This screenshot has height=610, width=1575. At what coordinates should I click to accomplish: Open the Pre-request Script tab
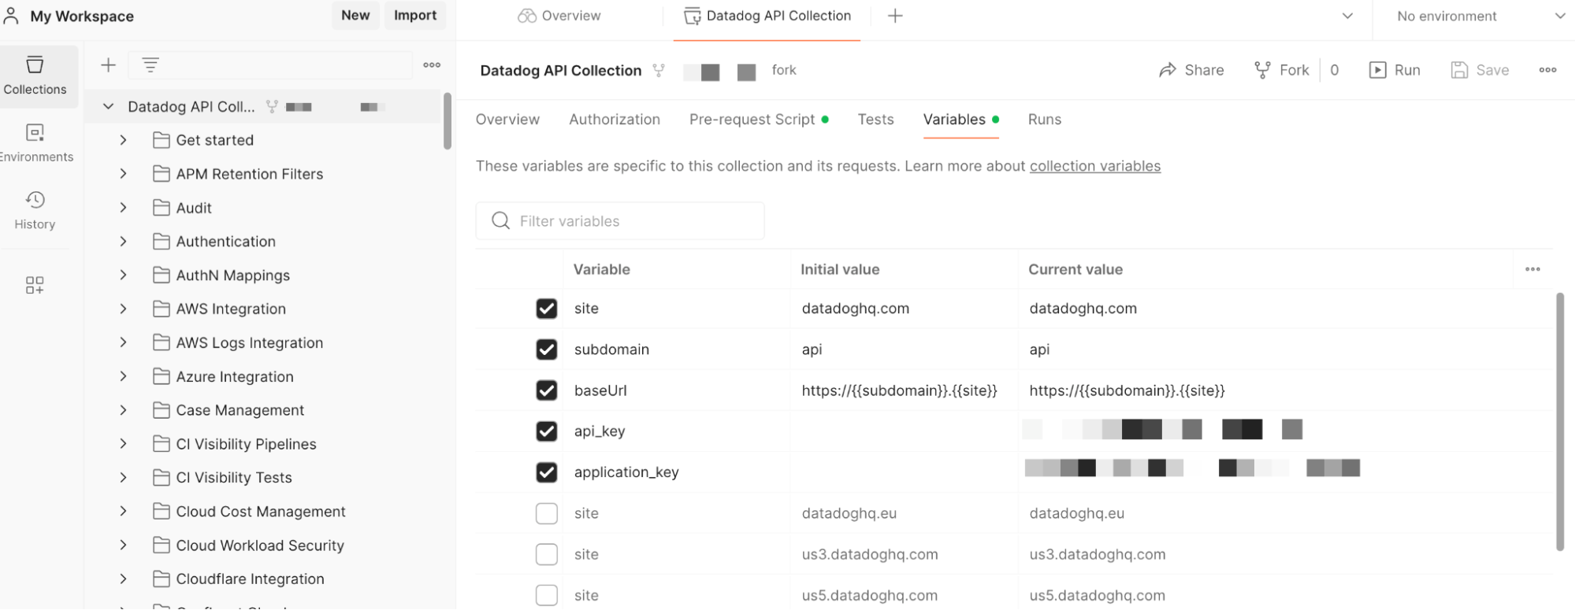pos(759,120)
